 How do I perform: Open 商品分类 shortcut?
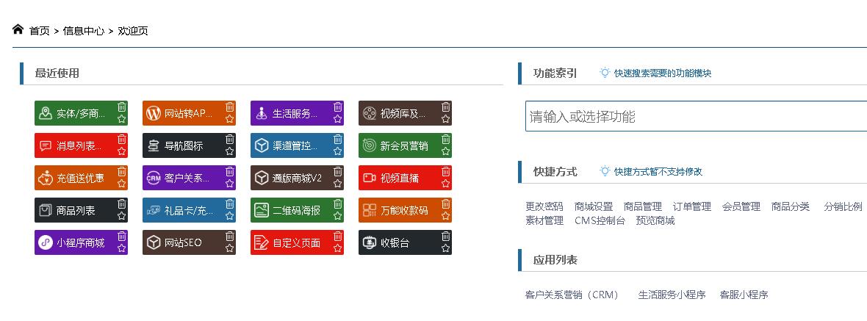point(790,206)
